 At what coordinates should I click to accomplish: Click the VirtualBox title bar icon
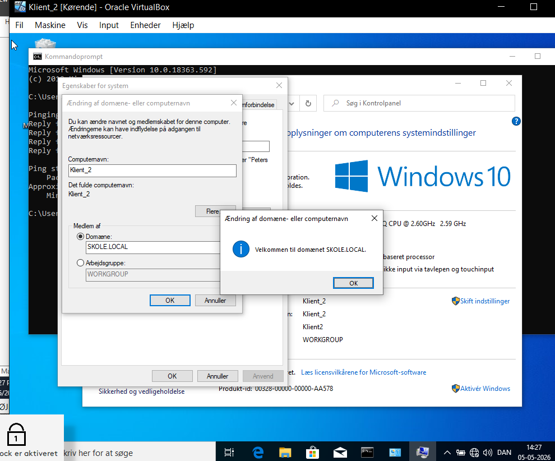(x=20, y=7)
